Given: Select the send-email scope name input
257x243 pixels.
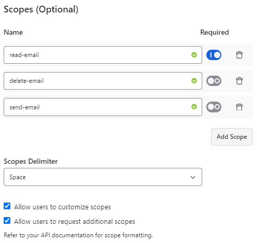Looking at the screenshot, I should 103,107.
